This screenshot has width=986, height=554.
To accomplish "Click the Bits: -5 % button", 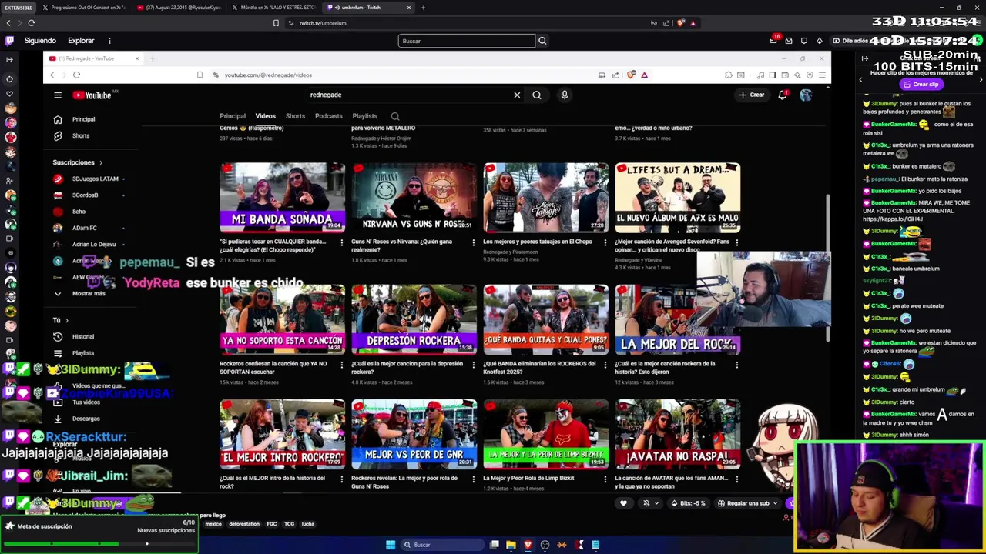I will (x=689, y=503).
